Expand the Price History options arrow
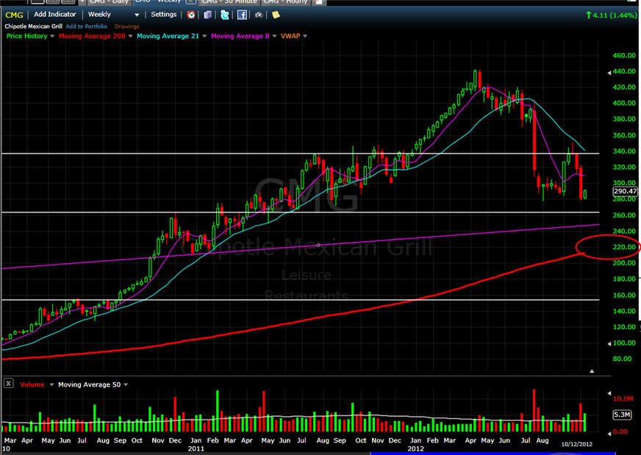Screen dimensions: 641x455 coord(52,36)
